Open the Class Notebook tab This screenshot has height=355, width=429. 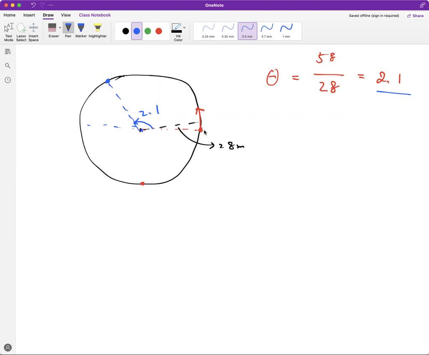click(95, 15)
